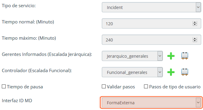Click the Tiempo de pausa label text
Image resolution: width=203 pixels, height=110 pixels.
[x=25, y=87]
